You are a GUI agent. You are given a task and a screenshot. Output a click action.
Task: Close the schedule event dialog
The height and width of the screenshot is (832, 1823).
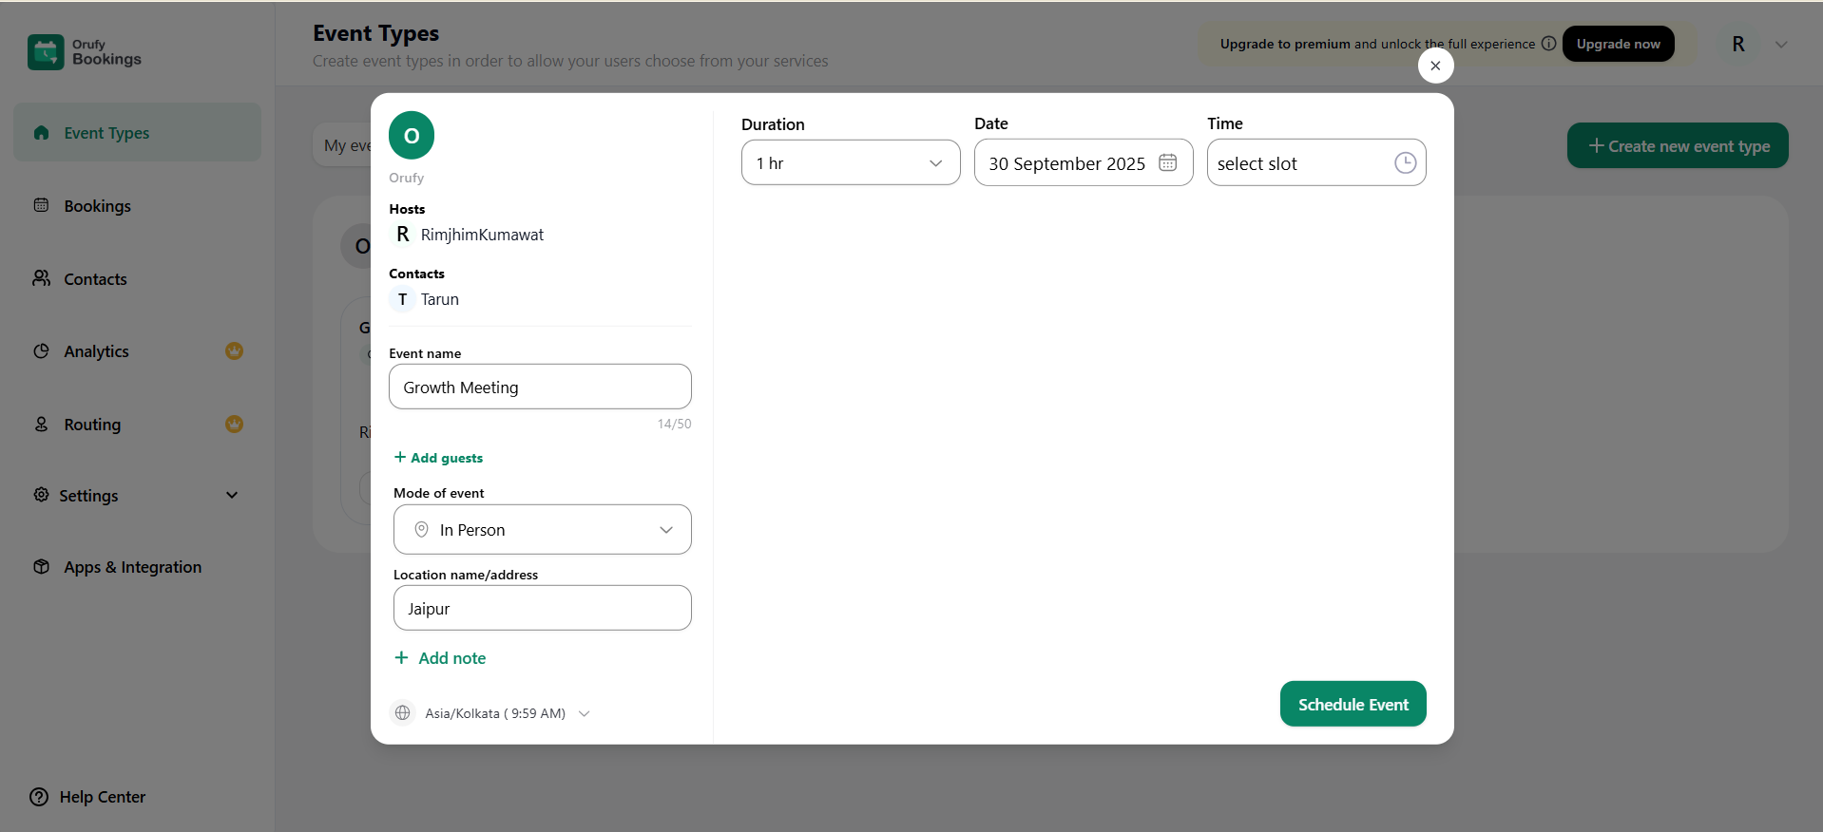pos(1435,66)
